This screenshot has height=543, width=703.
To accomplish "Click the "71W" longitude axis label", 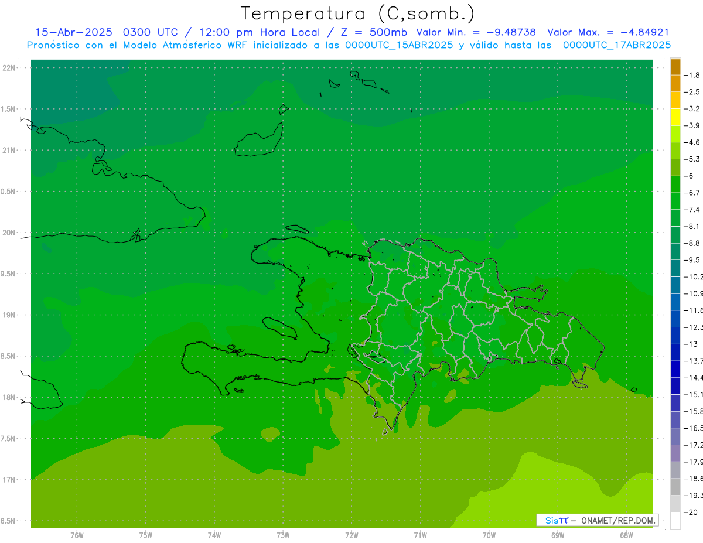I will pos(420,535).
